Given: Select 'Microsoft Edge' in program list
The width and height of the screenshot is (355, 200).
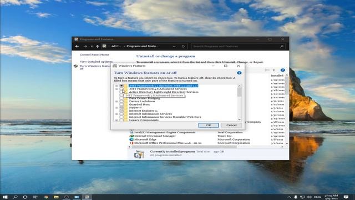Looking at the screenshot, I should pos(145,139).
